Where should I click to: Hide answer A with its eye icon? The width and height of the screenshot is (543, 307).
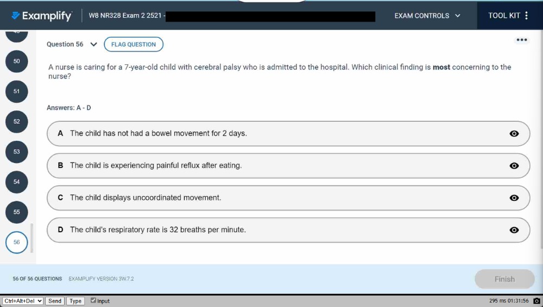[x=514, y=134]
